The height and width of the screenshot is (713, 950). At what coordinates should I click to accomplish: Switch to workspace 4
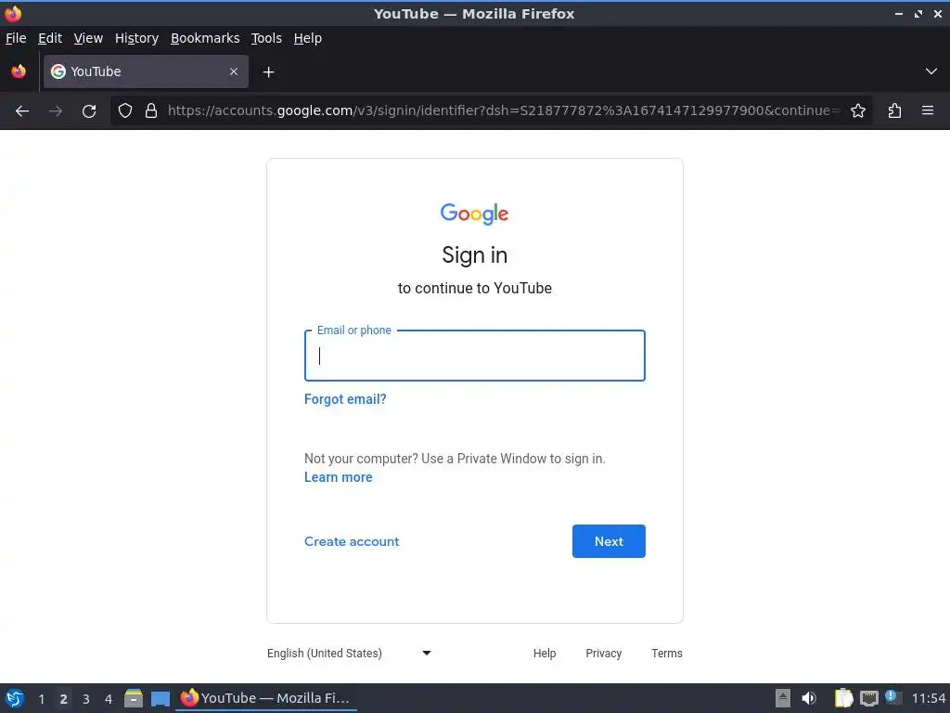pyautogui.click(x=109, y=699)
